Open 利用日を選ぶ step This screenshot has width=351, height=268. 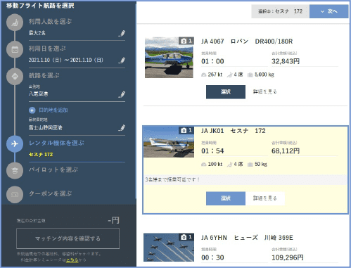[47, 49]
